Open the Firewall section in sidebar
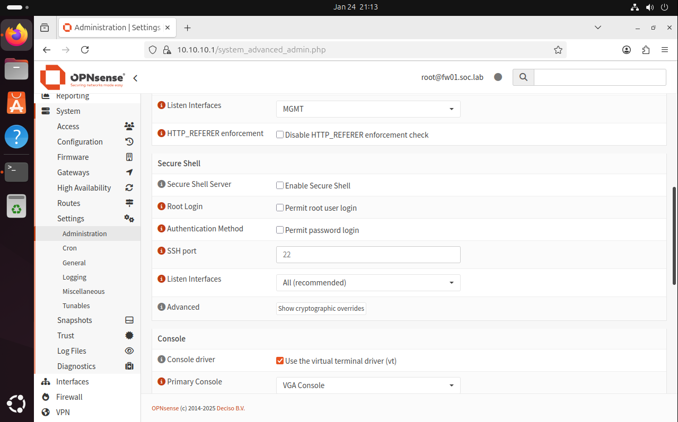678x422 pixels. 68,397
